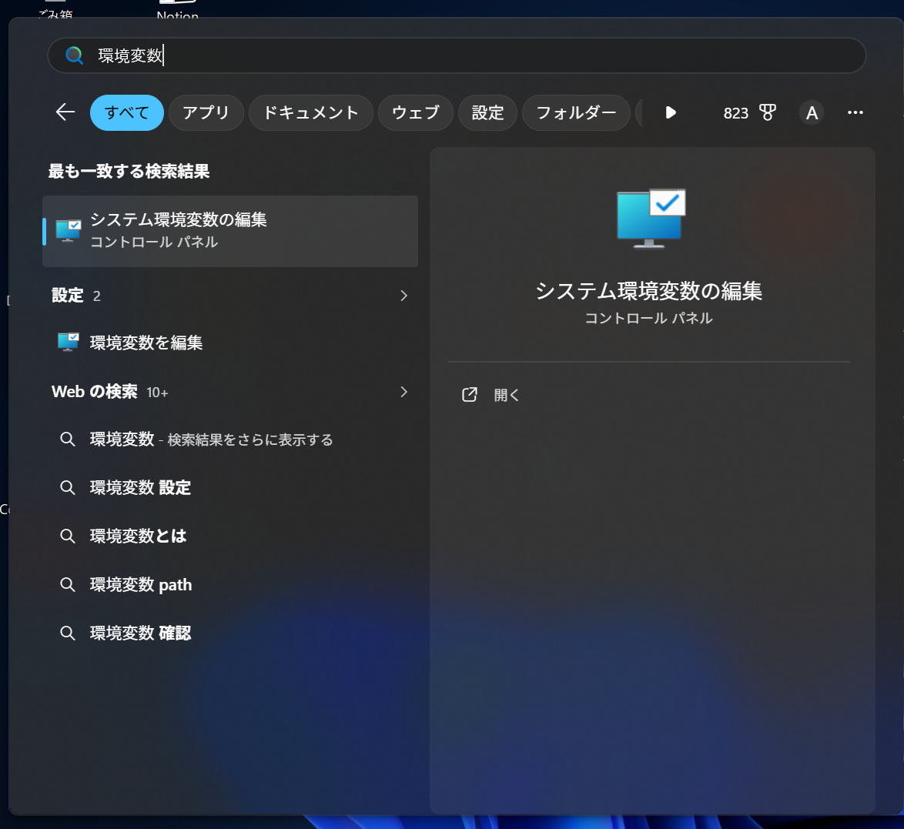The image size is (904, 829).
Task: Select the すべて filter tab
Action: 127,112
